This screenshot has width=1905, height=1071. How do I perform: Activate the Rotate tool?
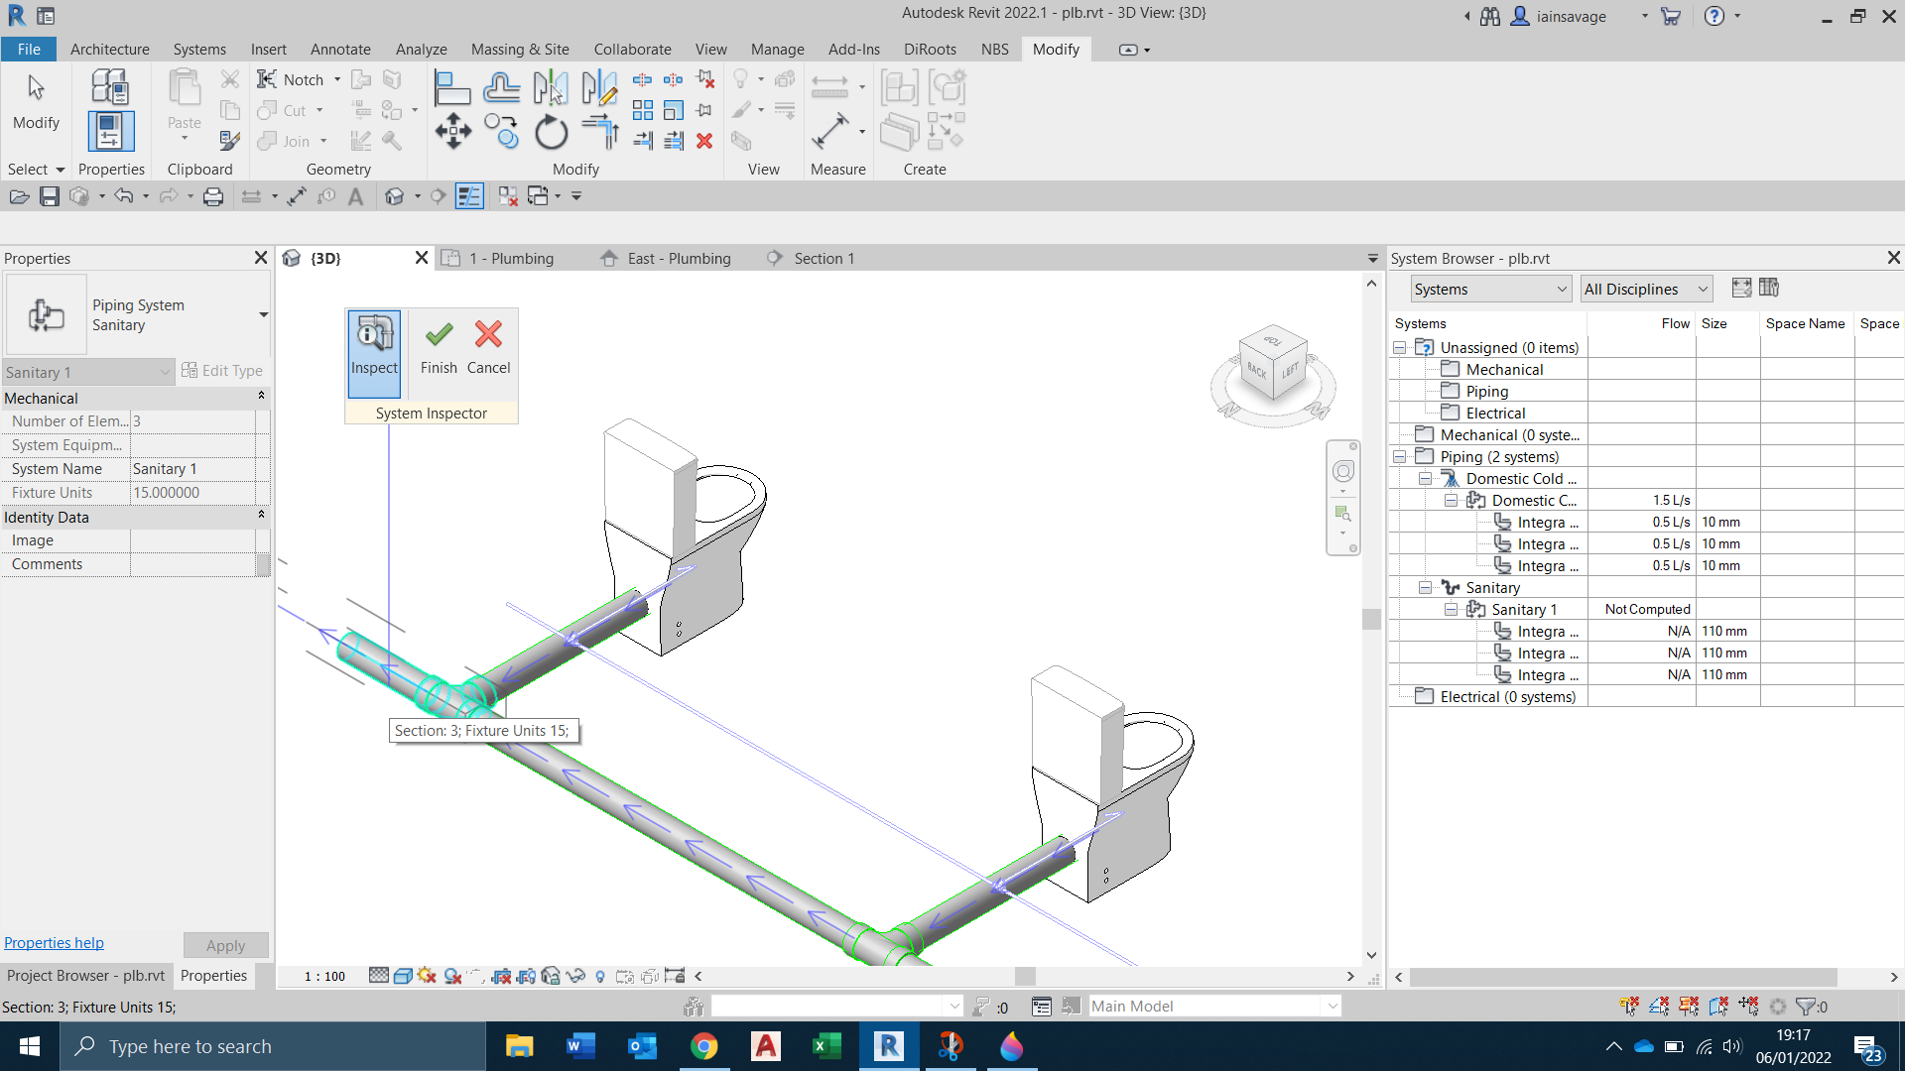click(x=552, y=130)
